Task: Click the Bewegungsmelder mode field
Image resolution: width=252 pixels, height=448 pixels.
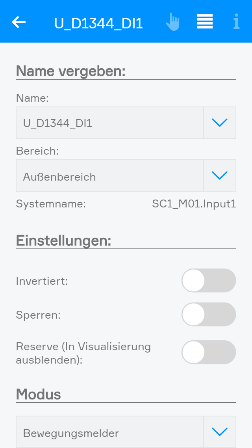Action: pos(109,433)
